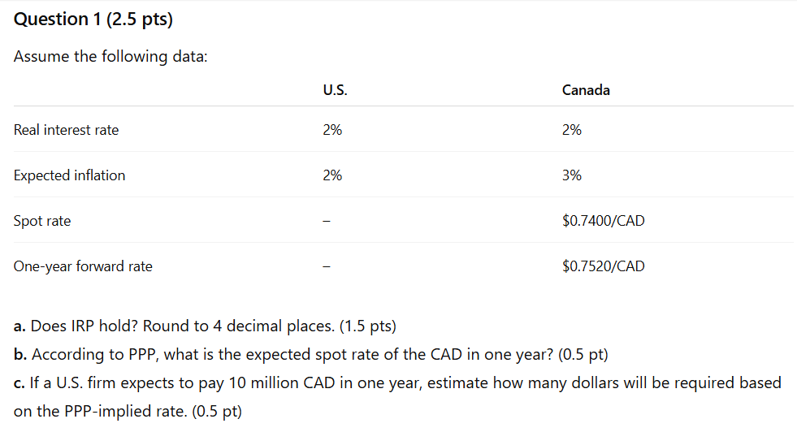The height and width of the screenshot is (432, 797).
Task: Click the U.S. spot rate dash cell
Action: click(x=326, y=221)
